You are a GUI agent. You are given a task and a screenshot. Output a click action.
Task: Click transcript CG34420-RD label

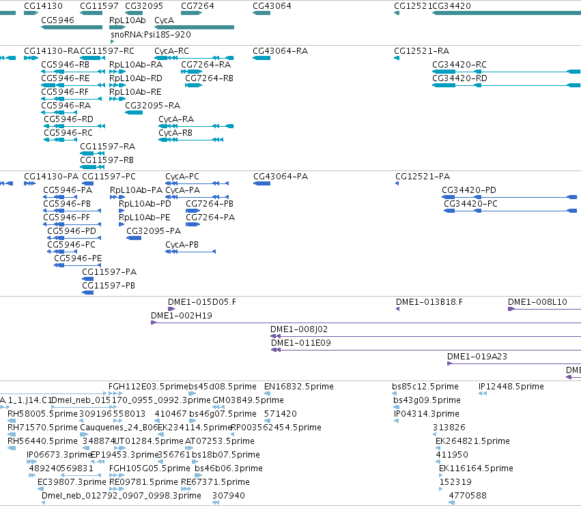tap(460, 78)
